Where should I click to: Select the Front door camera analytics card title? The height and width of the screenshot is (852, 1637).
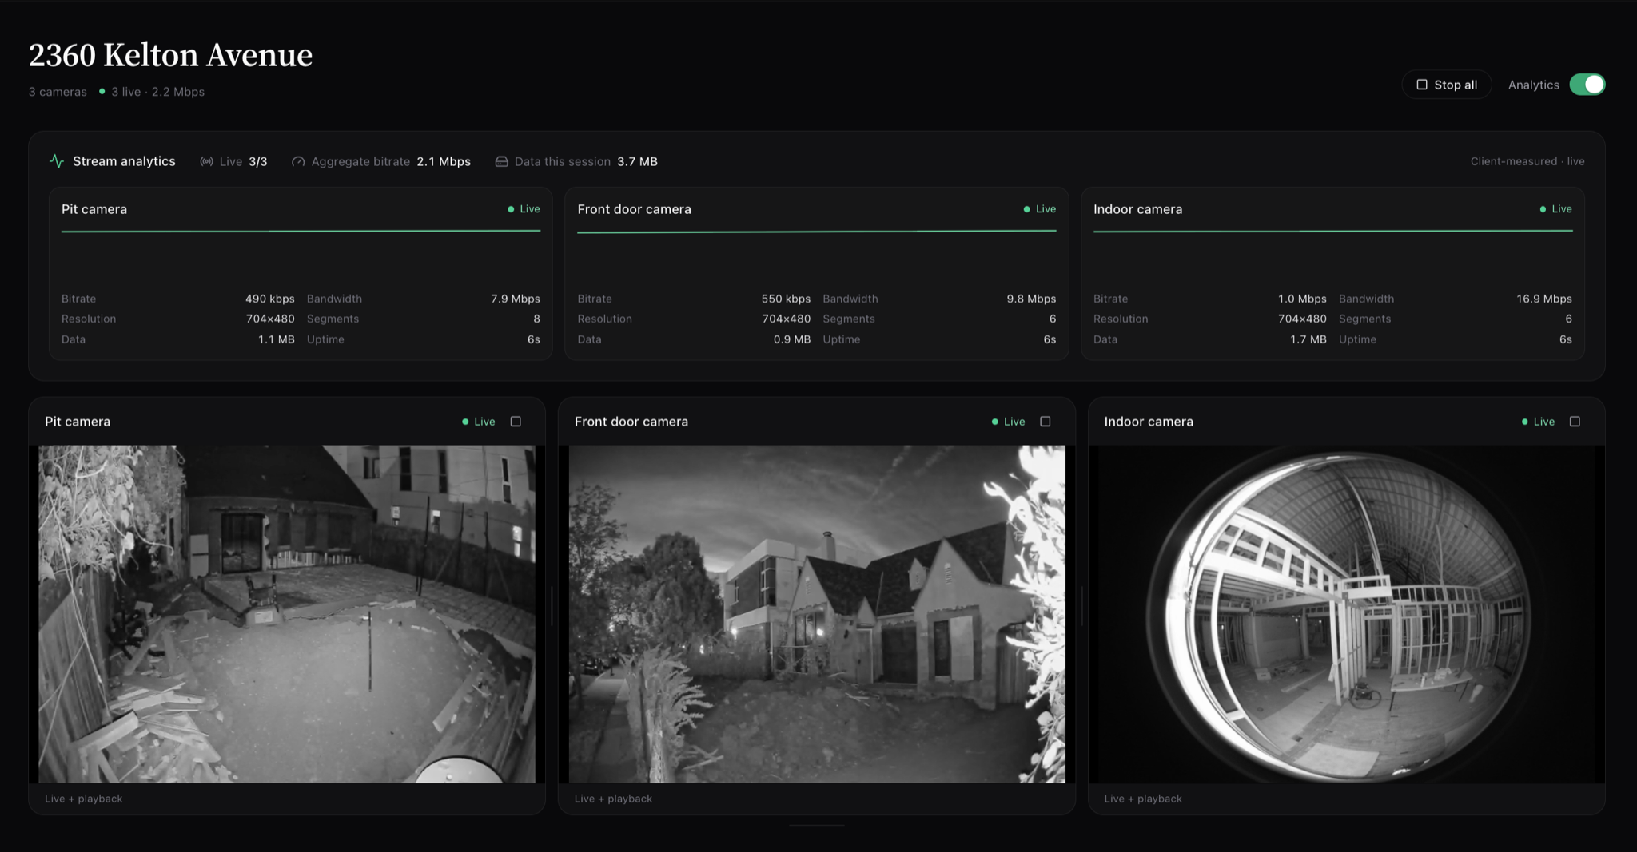(x=634, y=209)
